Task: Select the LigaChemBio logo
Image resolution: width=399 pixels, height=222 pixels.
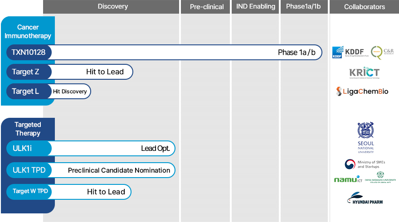Action: (x=362, y=92)
